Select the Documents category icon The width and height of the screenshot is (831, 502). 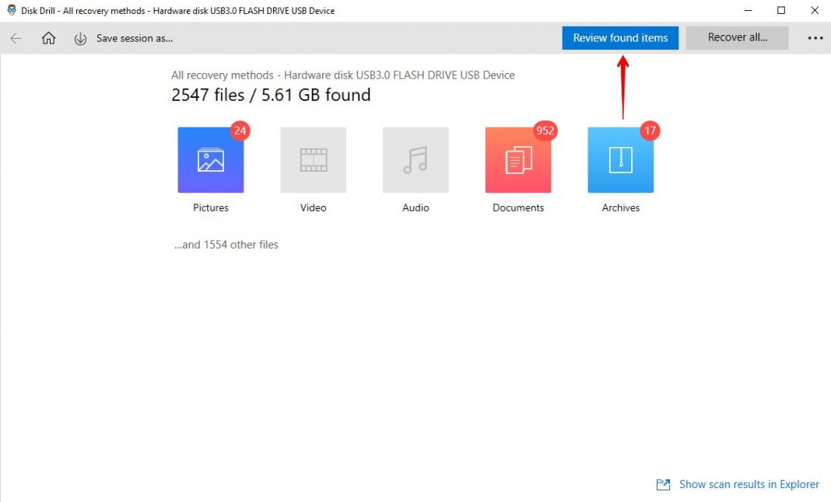tap(518, 159)
